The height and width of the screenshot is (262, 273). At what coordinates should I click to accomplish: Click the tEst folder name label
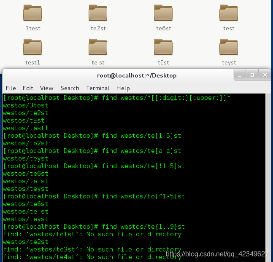tap(163, 63)
